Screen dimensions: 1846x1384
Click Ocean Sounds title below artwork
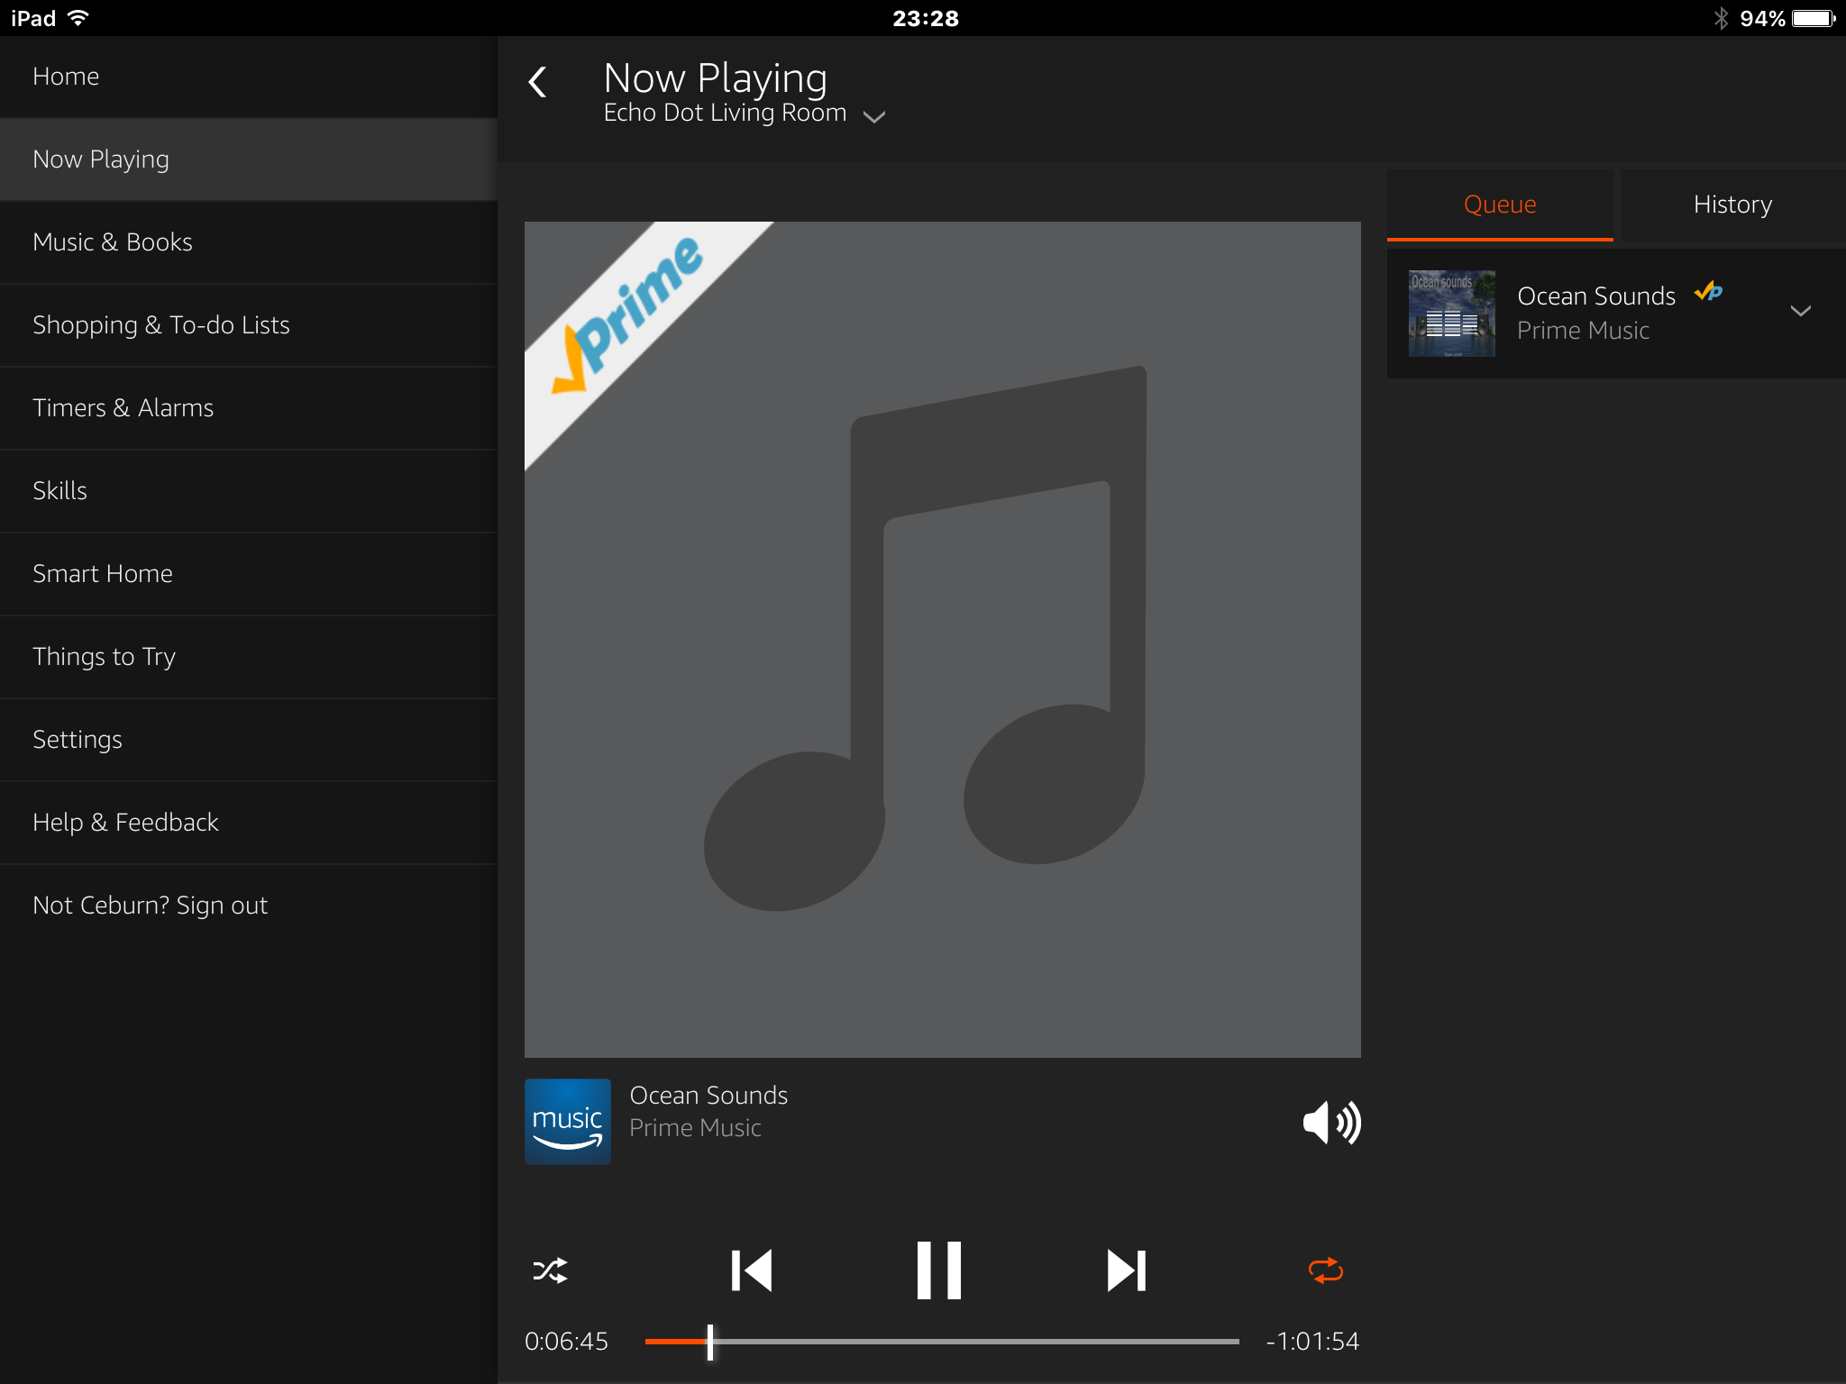point(708,1096)
